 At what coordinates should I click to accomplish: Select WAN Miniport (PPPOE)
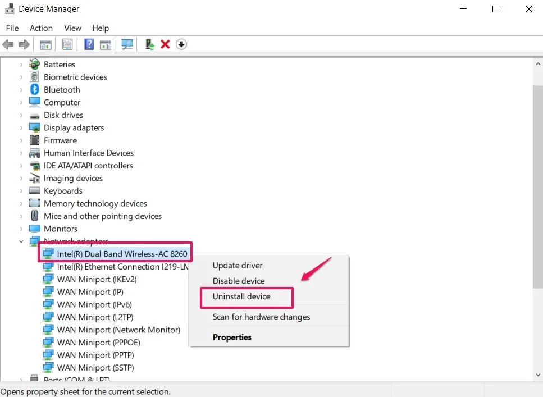pyautogui.click(x=98, y=343)
